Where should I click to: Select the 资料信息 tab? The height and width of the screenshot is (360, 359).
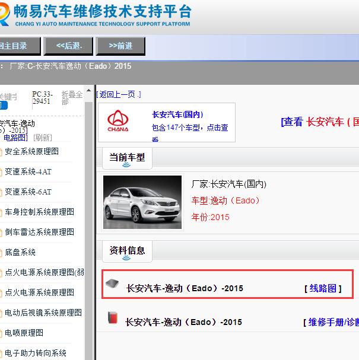pos(127,251)
